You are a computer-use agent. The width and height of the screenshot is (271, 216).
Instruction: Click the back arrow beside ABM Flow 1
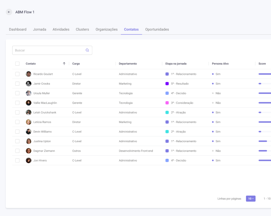tap(9, 12)
